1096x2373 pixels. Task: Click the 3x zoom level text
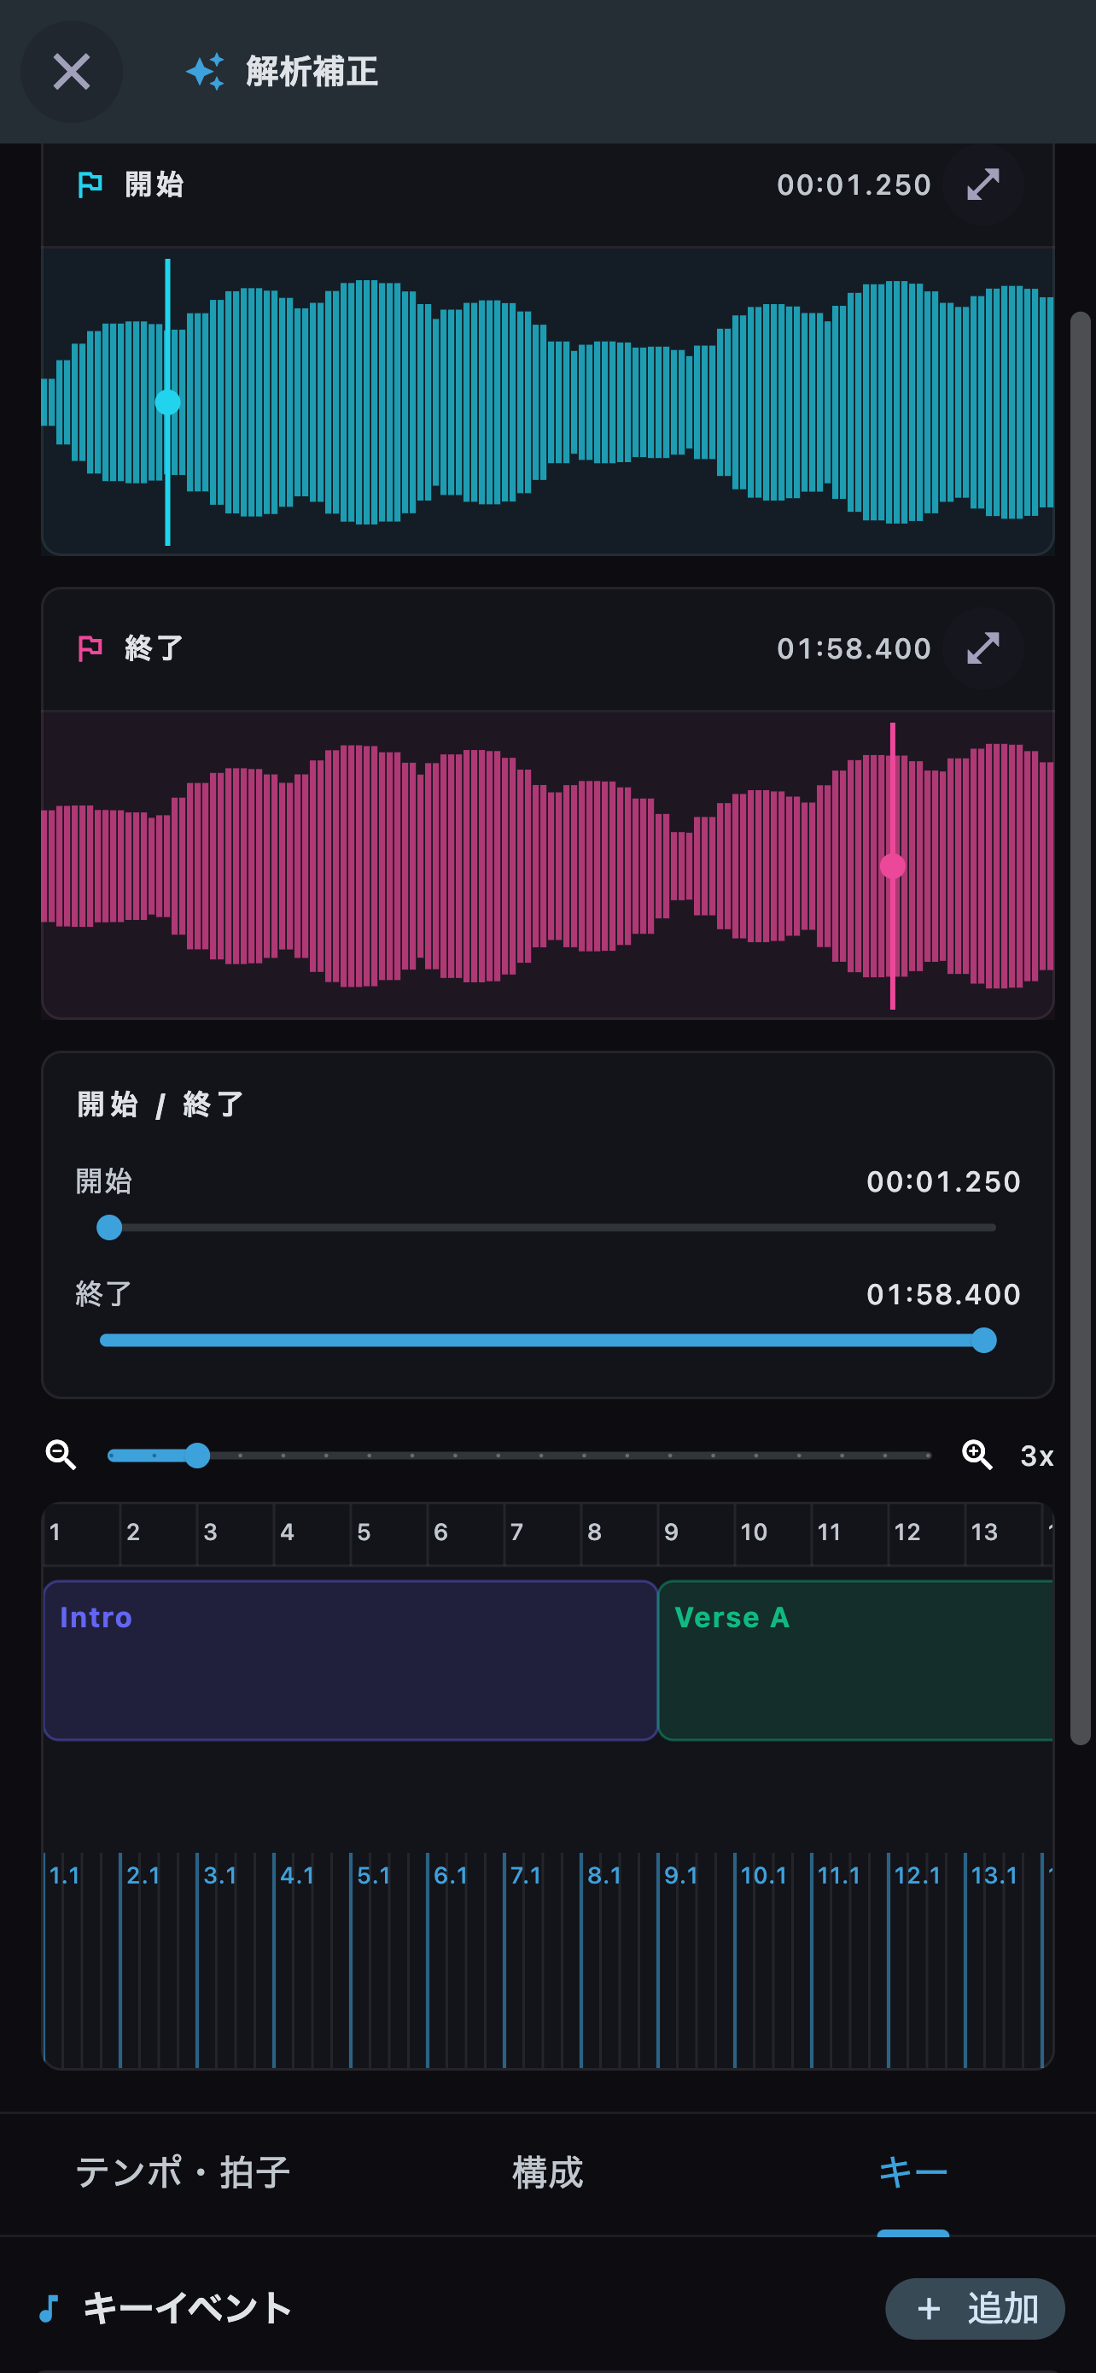coord(1036,1456)
